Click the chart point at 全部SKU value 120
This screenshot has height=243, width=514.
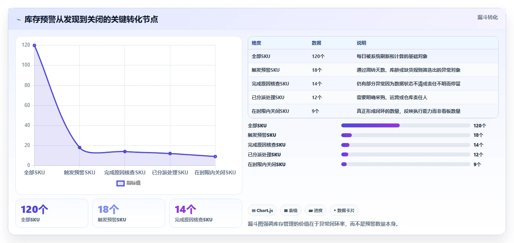point(35,45)
